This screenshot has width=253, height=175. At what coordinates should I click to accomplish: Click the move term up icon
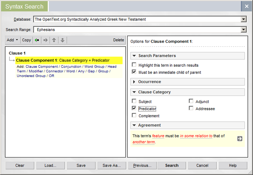(54, 40)
